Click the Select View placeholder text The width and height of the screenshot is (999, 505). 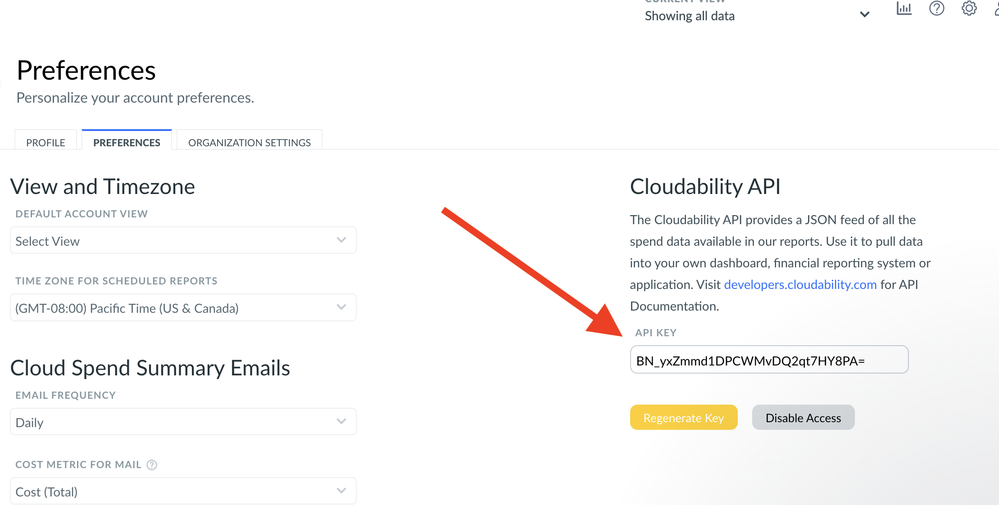point(48,241)
